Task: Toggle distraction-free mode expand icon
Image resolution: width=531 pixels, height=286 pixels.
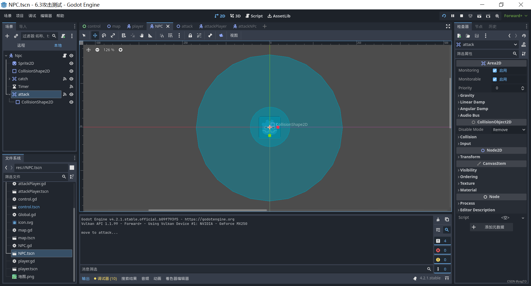Action: coord(448,26)
